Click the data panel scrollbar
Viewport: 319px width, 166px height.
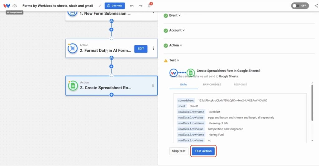pos(312,103)
